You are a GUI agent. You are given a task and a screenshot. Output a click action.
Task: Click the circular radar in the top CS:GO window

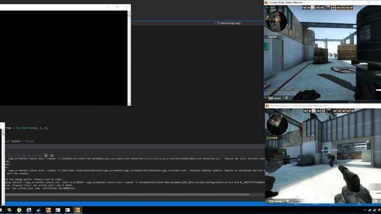tap(276, 21)
